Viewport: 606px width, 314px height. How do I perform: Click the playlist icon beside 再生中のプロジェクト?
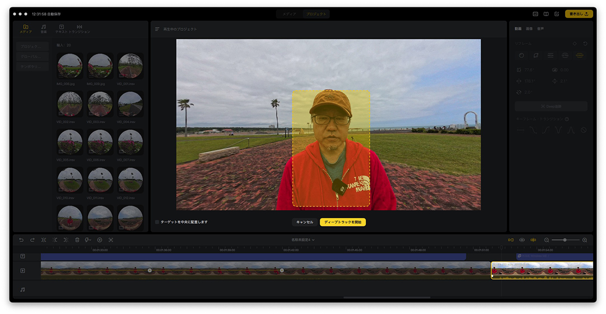point(157,29)
